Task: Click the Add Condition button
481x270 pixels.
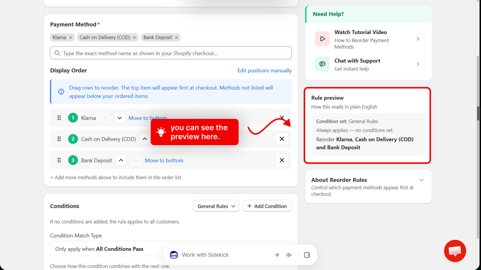Action: [267, 206]
